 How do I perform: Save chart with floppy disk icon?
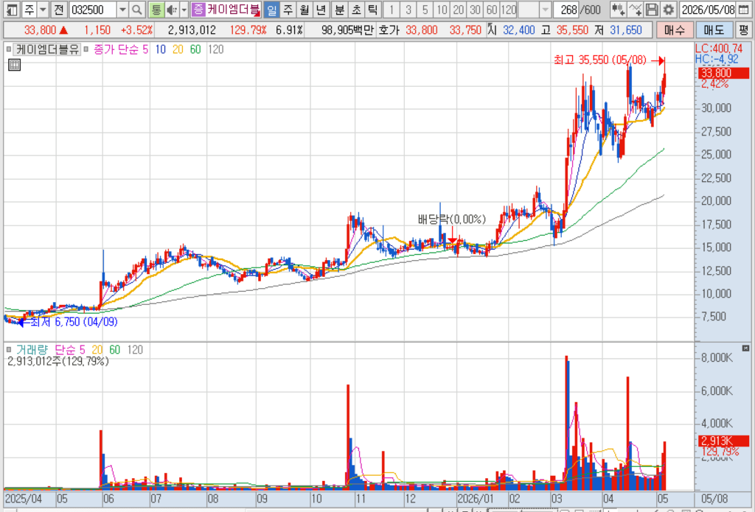652,9
